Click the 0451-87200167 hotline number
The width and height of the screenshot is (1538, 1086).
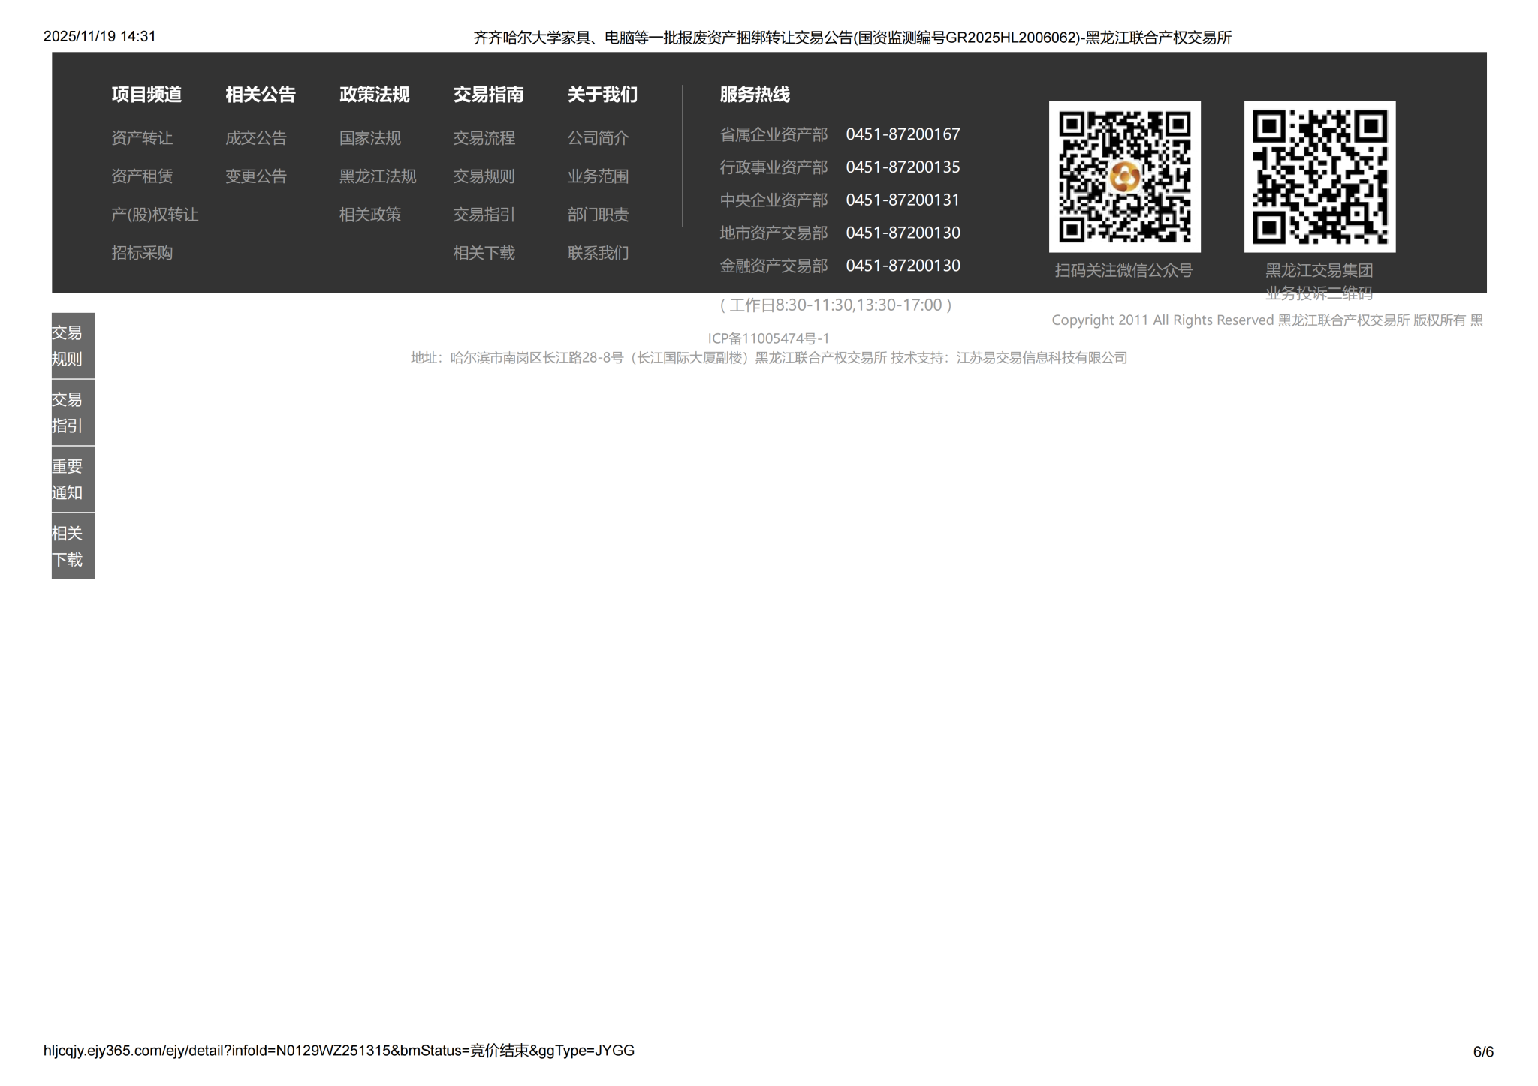point(903,134)
